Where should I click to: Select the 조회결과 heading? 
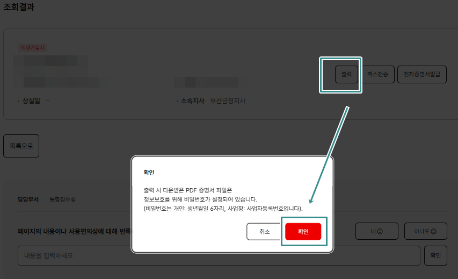tap(19, 7)
